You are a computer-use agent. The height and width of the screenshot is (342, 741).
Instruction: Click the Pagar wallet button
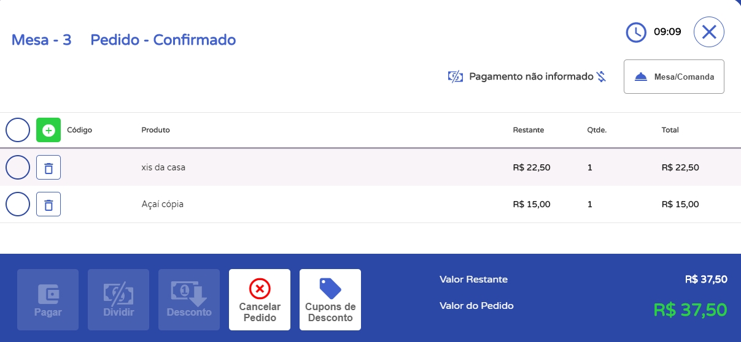click(48, 300)
